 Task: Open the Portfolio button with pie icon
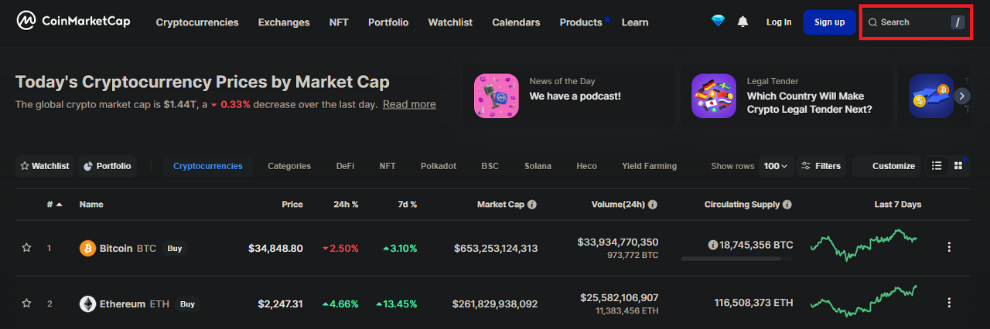pyautogui.click(x=107, y=166)
